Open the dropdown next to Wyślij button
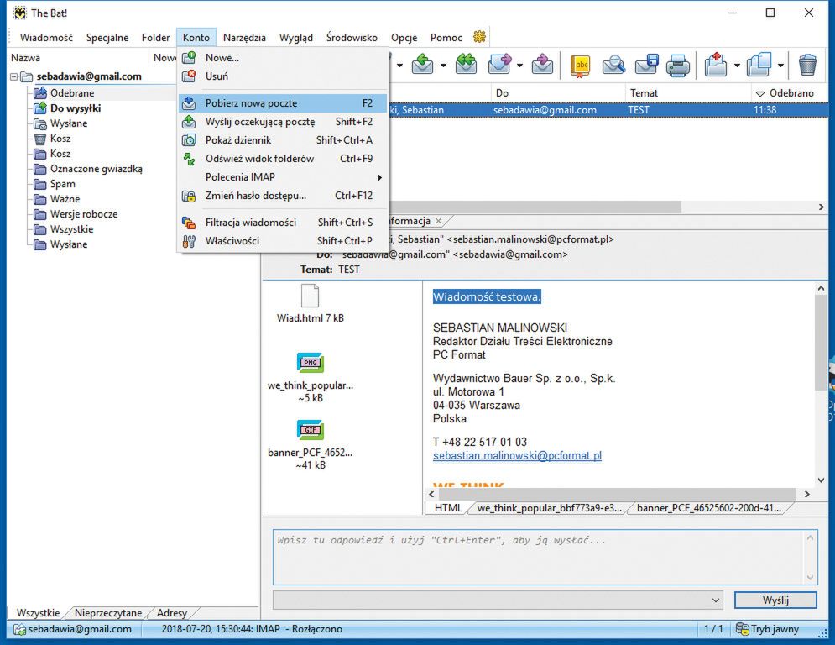This screenshot has width=835, height=645. [715, 600]
